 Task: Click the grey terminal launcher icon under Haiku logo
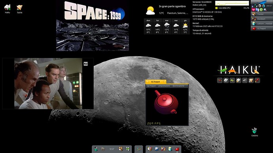245,80
